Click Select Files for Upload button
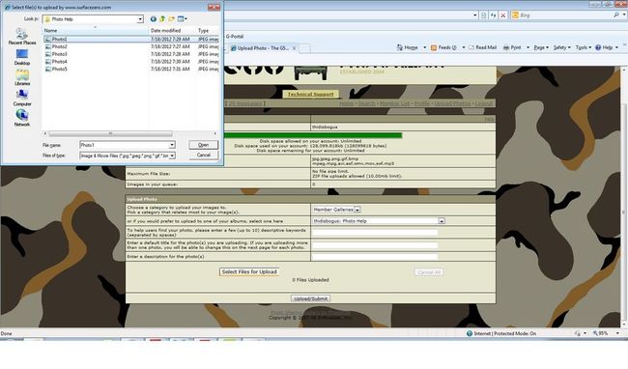The width and height of the screenshot is (628, 369). (x=249, y=271)
